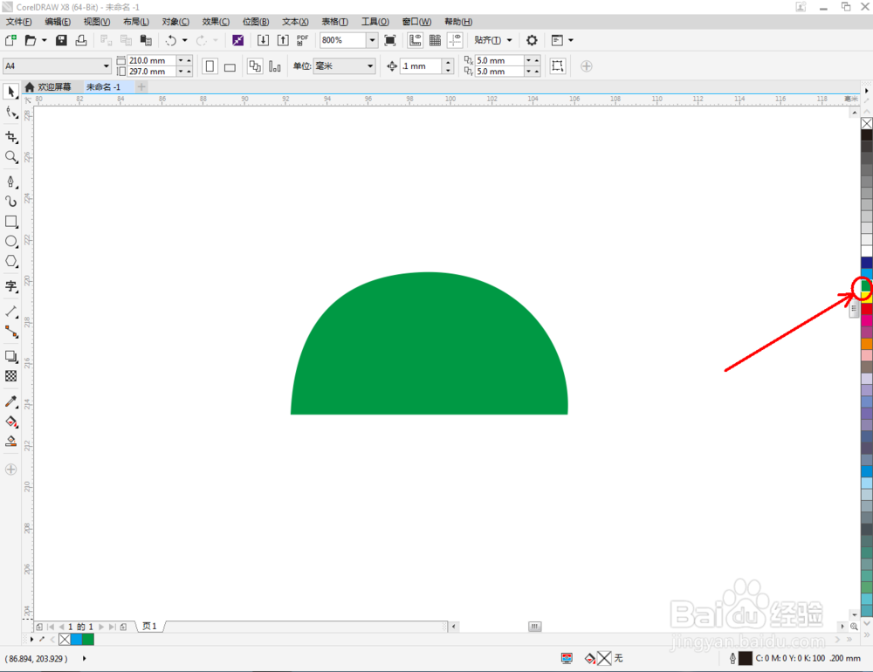Open the page size A4 dropdown

tap(106, 66)
